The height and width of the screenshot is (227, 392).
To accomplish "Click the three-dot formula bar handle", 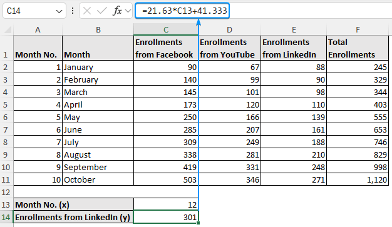I will coord(73,11).
